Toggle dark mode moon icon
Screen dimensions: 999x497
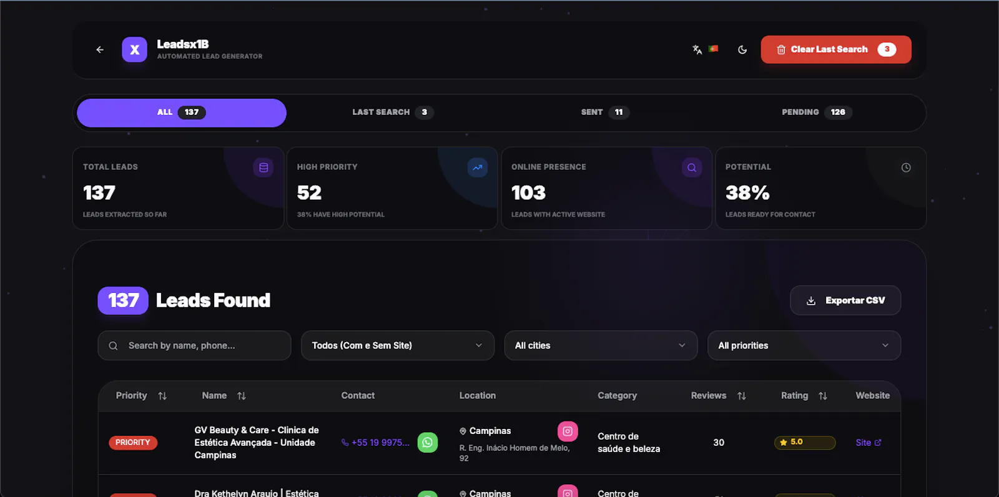point(742,49)
